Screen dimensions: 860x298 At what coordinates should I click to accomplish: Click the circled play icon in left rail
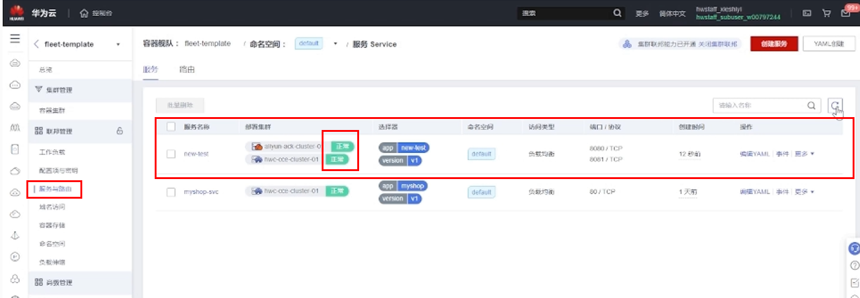[15, 256]
